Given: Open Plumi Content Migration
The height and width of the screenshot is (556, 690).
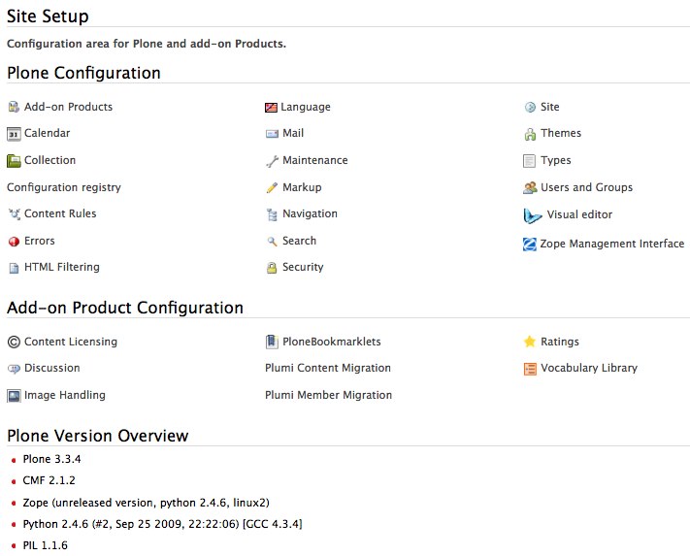Looking at the screenshot, I should coord(328,368).
